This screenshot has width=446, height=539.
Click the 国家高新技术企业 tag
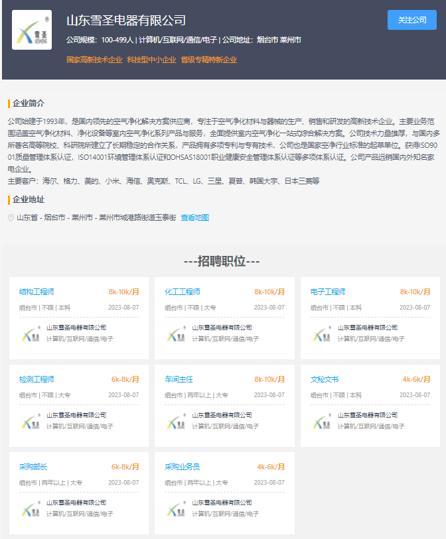pyautogui.click(x=94, y=60)
